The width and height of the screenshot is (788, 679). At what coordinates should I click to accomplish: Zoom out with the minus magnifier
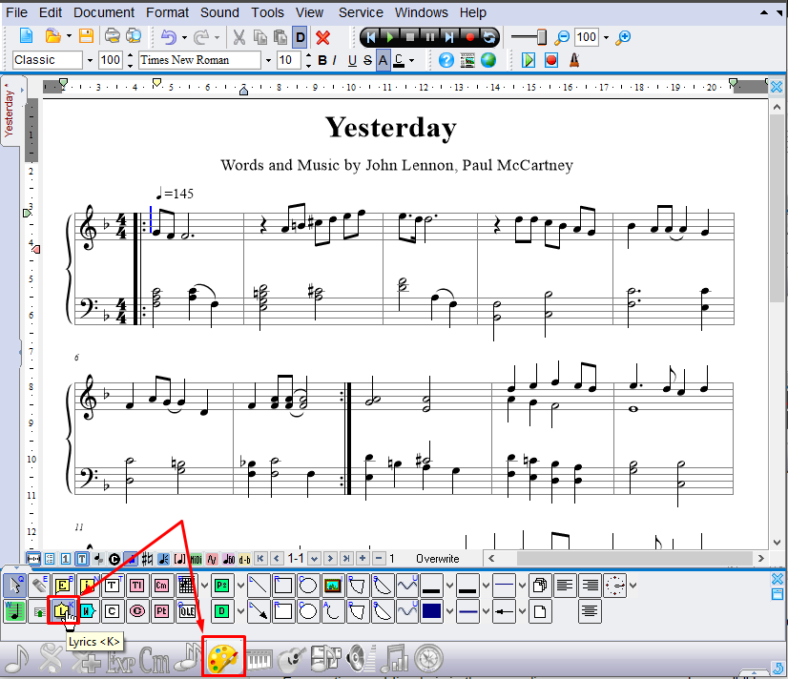[x=562, y=37]
